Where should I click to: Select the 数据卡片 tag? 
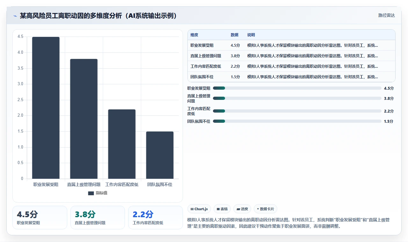pyautogui.click(x=266, y=209)
